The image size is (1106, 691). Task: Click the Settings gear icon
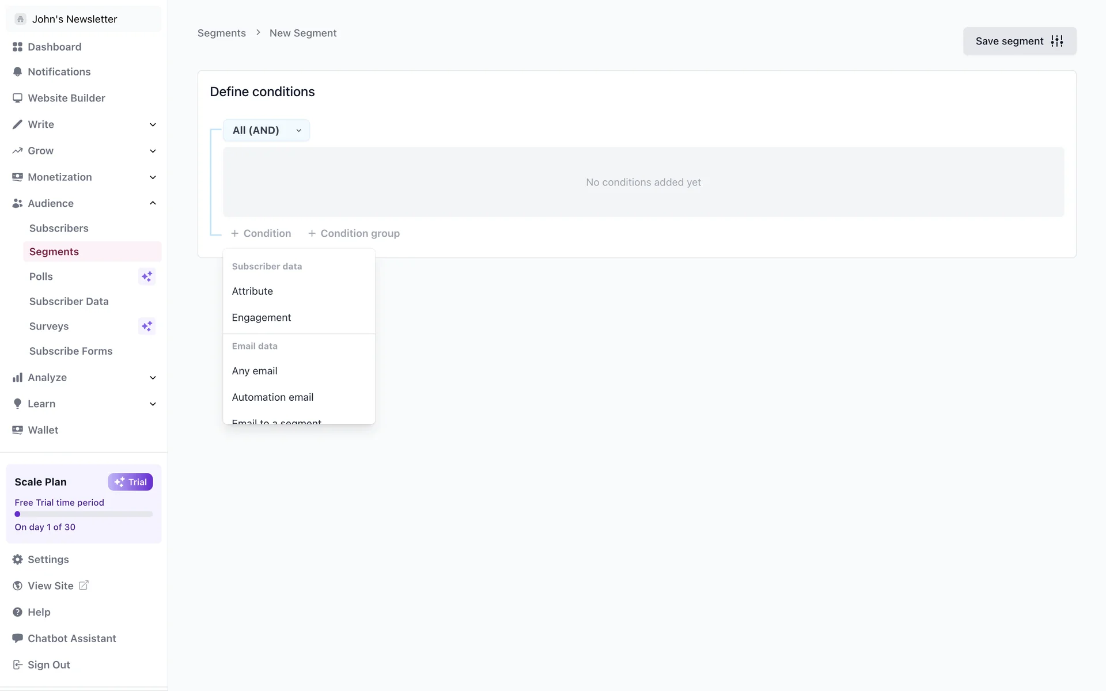click(17, 560)
